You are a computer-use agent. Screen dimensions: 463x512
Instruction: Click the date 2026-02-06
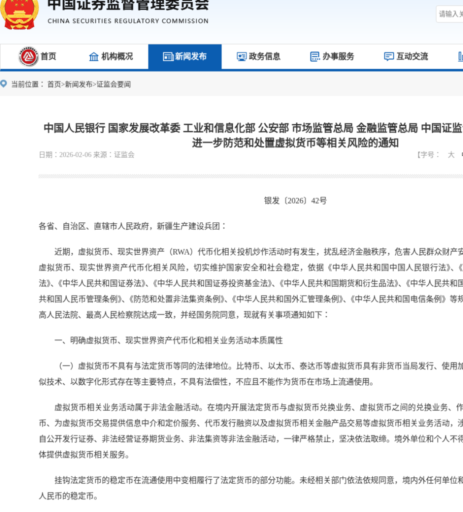point(75,155)
